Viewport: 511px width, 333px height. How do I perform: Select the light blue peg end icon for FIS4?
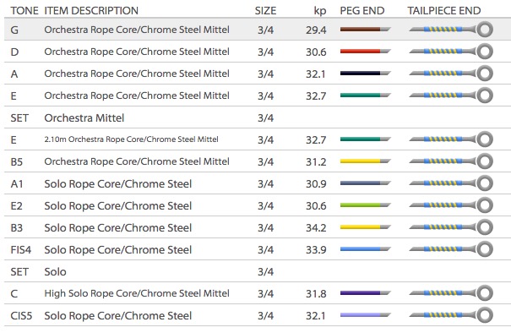[365, 249]
